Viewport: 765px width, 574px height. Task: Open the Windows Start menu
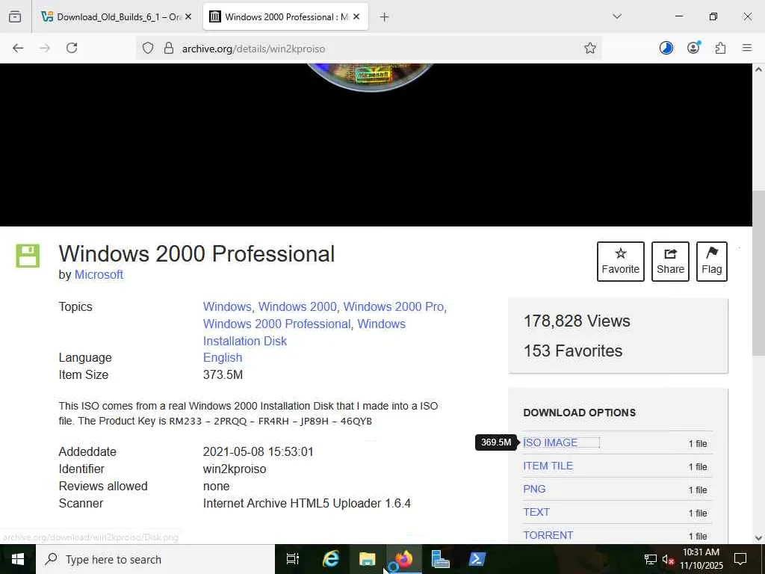[18, 559]
